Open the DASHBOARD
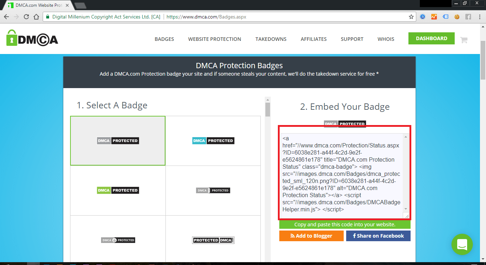This screenshot has width=486, height=265. 431,38
